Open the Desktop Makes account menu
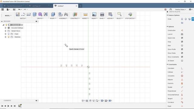The width and height of the screenshot is (194, 109). [x=180, y=9]
